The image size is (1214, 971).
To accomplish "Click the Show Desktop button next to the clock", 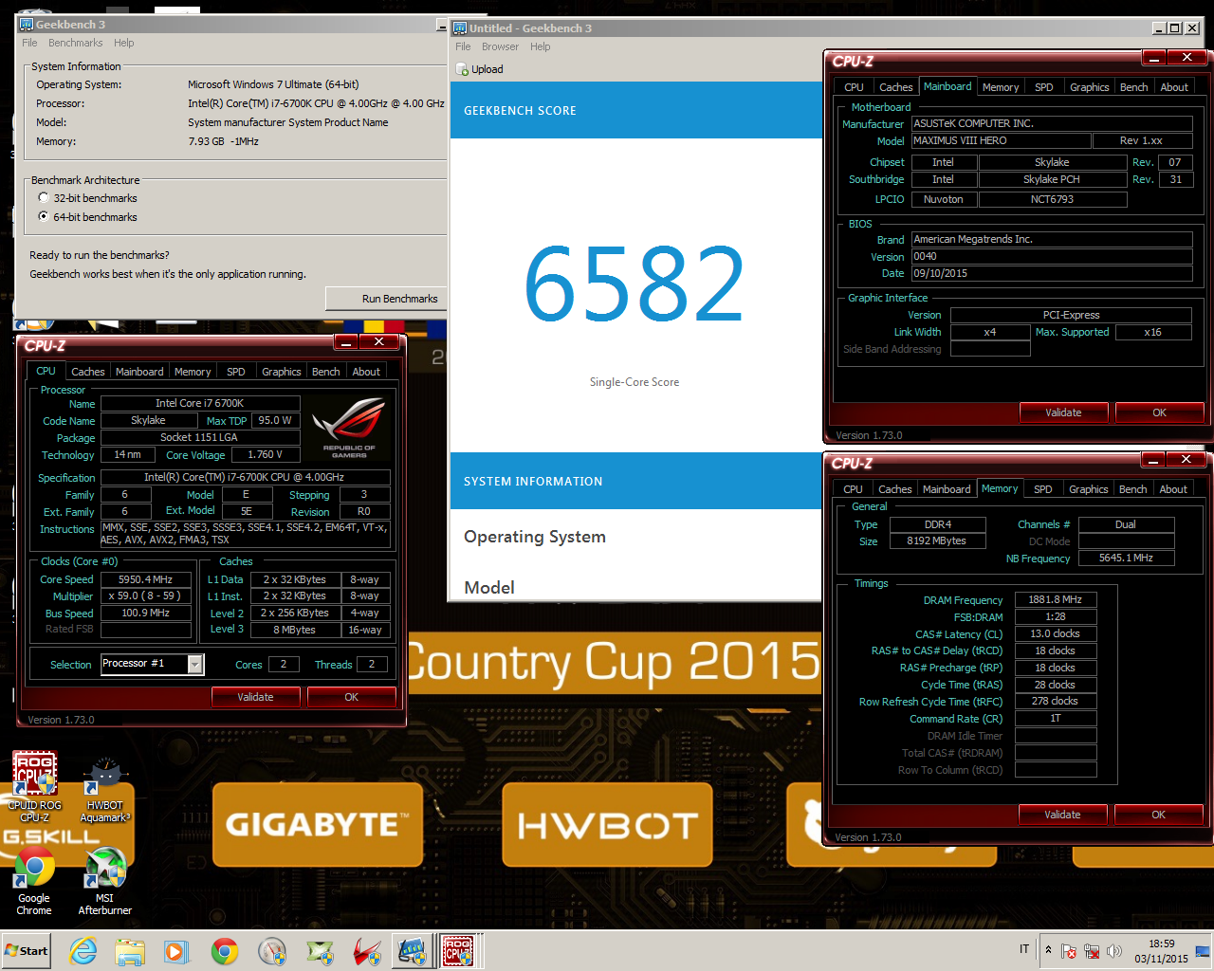I will (x=1204, y=951).
